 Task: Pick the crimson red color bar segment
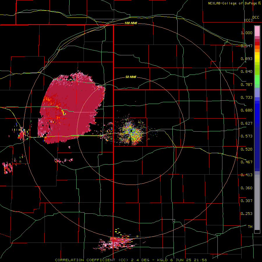257,40
